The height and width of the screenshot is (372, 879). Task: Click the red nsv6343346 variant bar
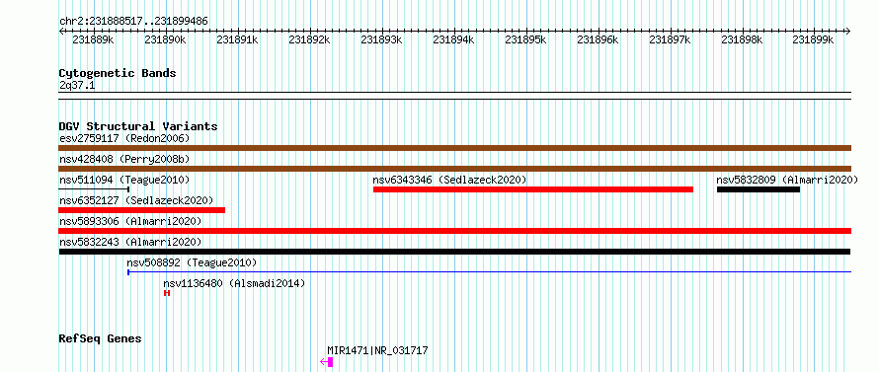[x=533, y=189]
